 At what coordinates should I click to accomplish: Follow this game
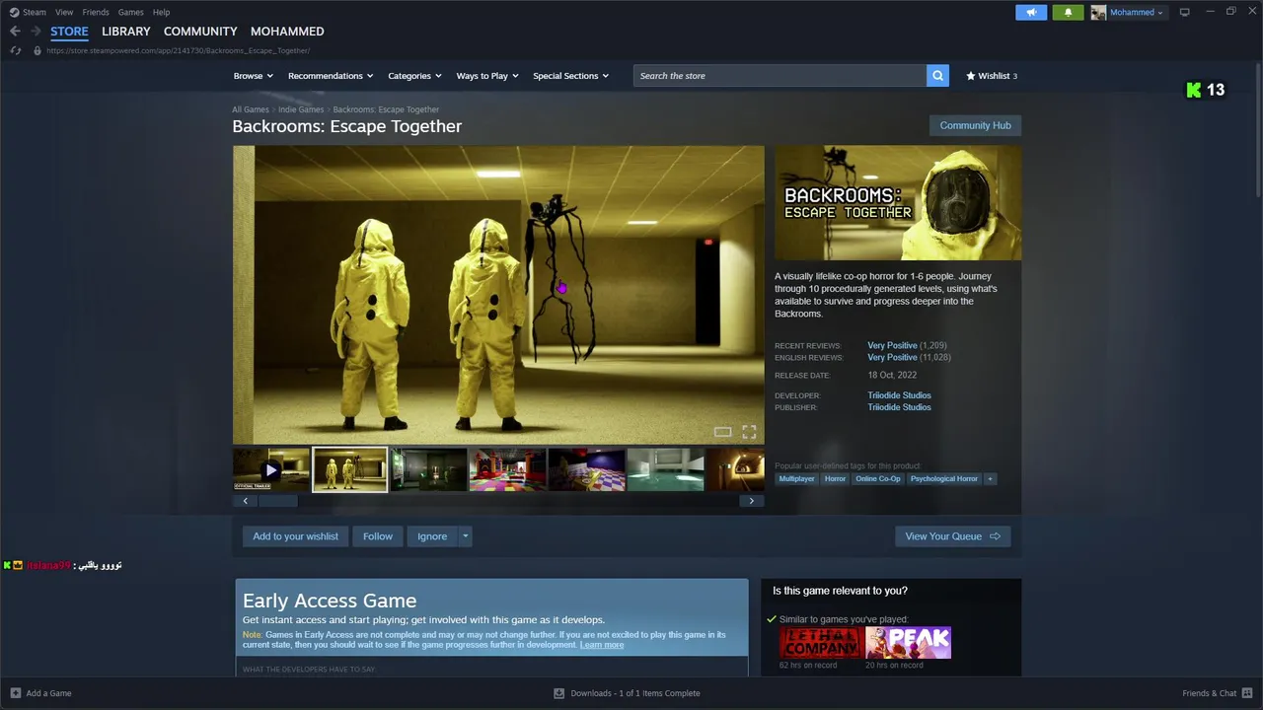tap(377, 536)
